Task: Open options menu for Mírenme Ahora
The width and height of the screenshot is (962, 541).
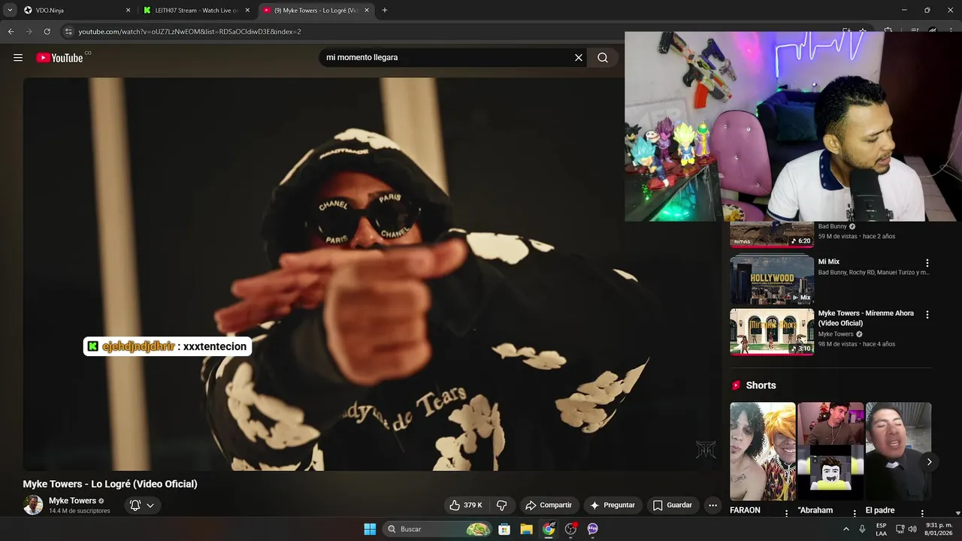Action: pos(927,315)
